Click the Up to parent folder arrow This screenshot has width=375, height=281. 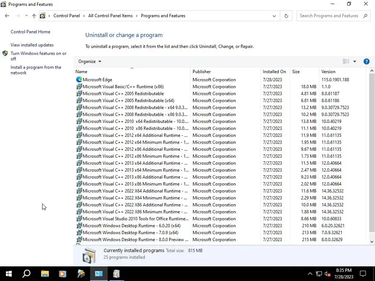[x=34, y=16]
